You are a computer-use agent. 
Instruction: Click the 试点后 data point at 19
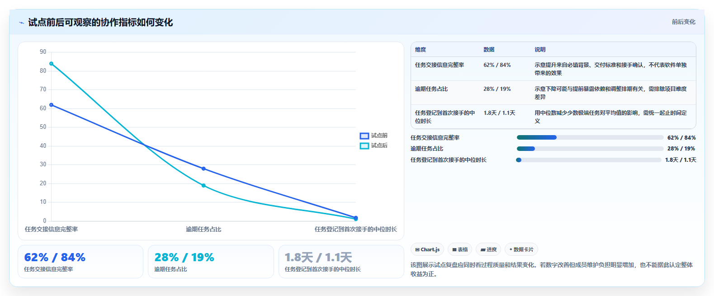pyautogui.click(x=203, y=186)
